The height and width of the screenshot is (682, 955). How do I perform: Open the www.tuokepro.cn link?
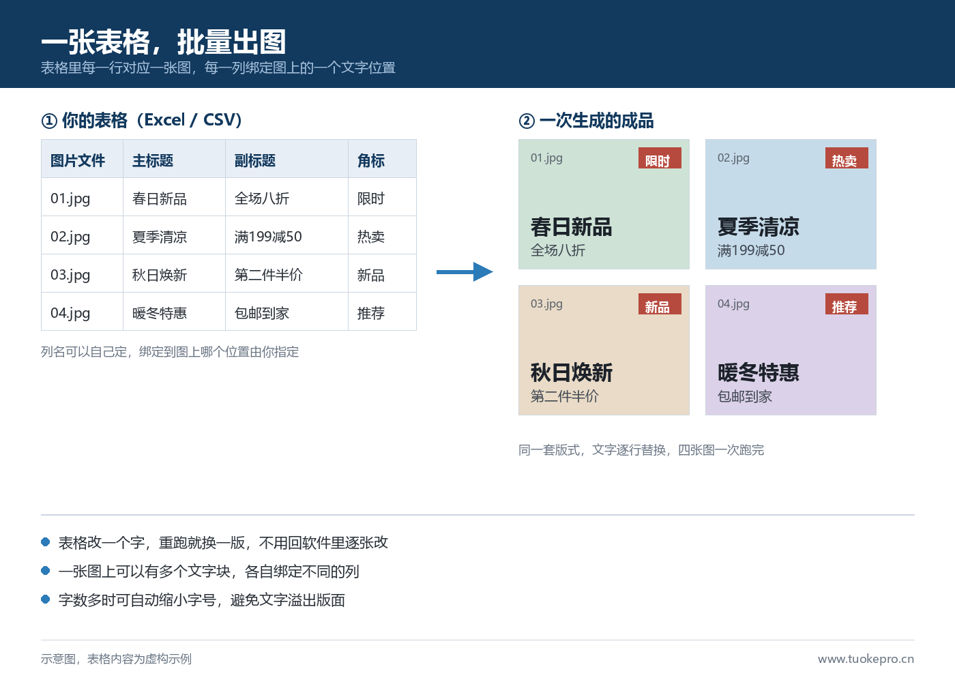pos(866,659)
